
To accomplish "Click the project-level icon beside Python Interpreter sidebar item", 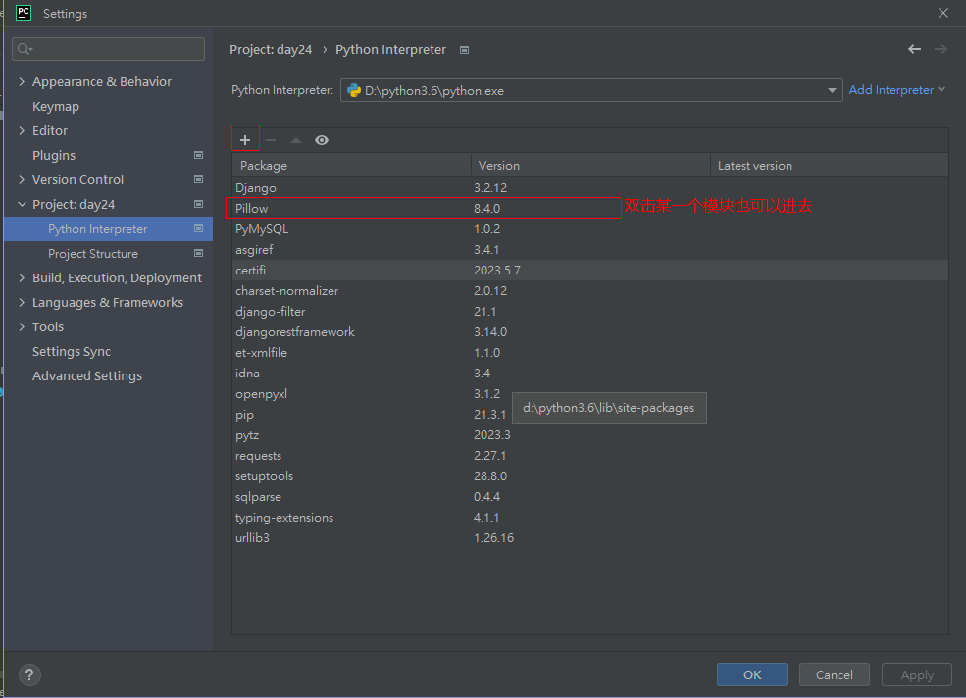I will 198,228.
